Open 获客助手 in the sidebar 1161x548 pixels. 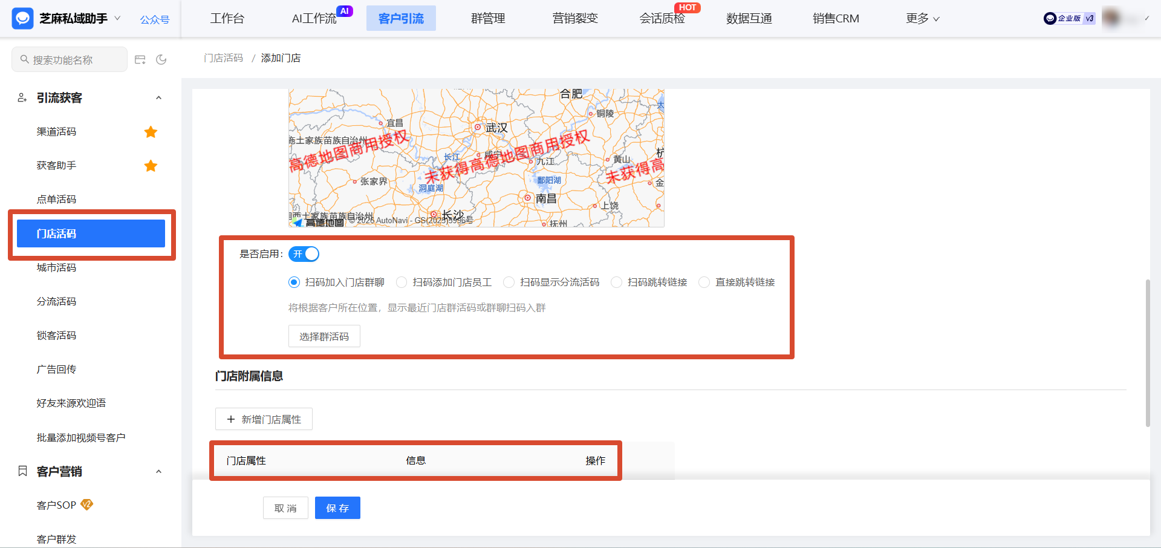pos(56,165)
